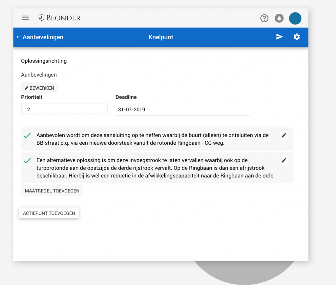Toggle the checkmark on the second aanbeveling
This screenshot has height=285, width=336.
(28, 161)
